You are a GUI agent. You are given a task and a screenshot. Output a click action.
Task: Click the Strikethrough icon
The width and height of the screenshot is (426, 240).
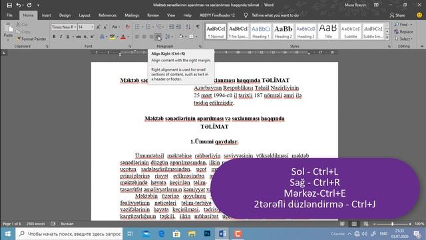click(79, 37)
